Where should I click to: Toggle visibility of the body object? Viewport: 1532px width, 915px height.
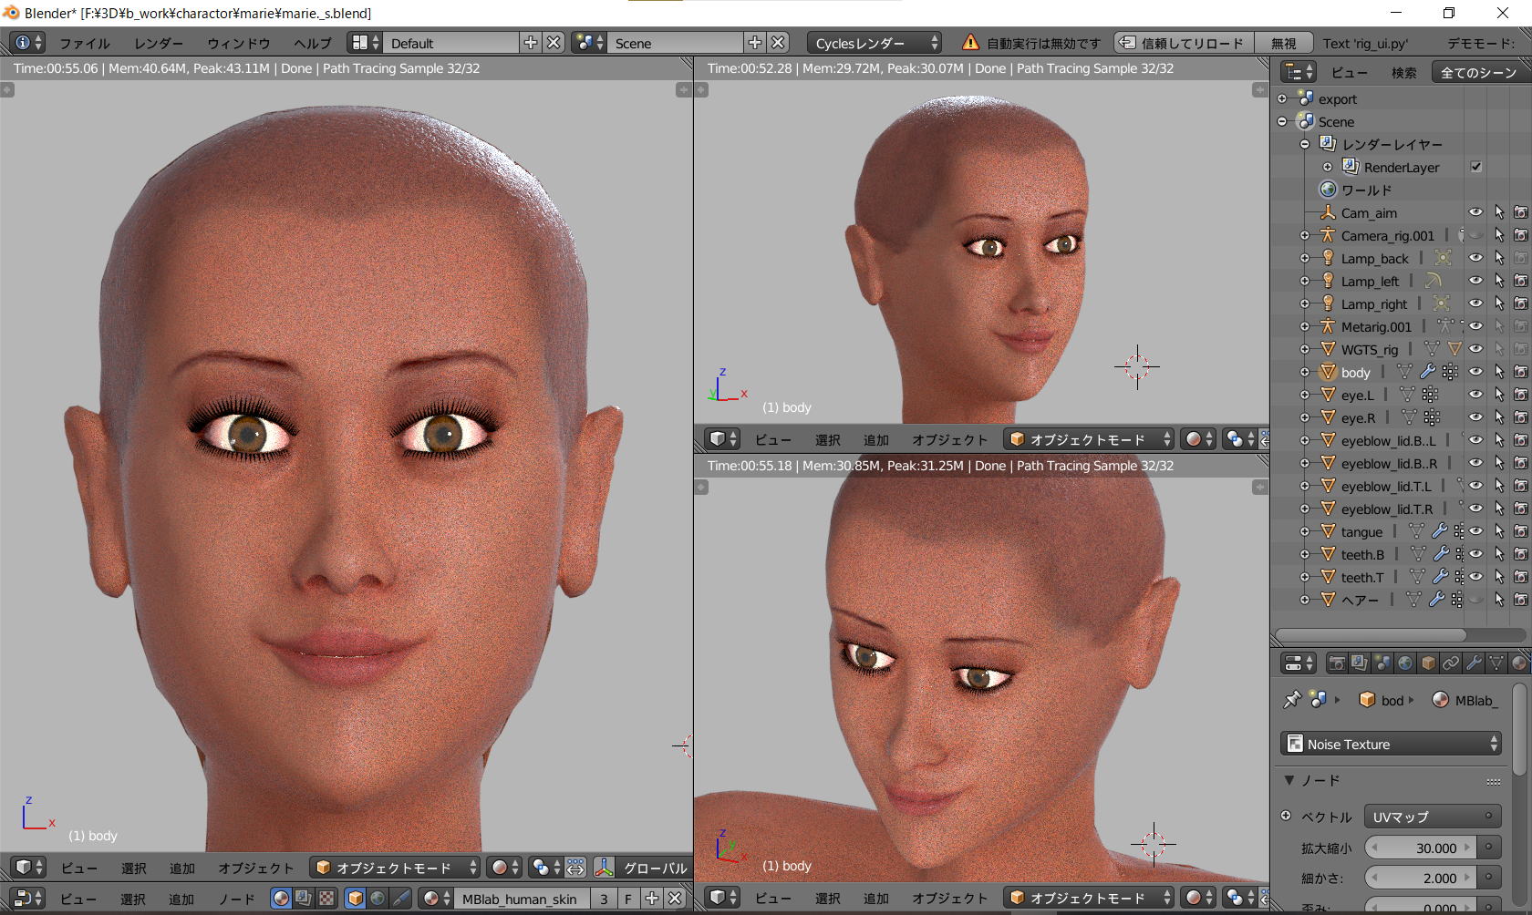click(1475, 372)
